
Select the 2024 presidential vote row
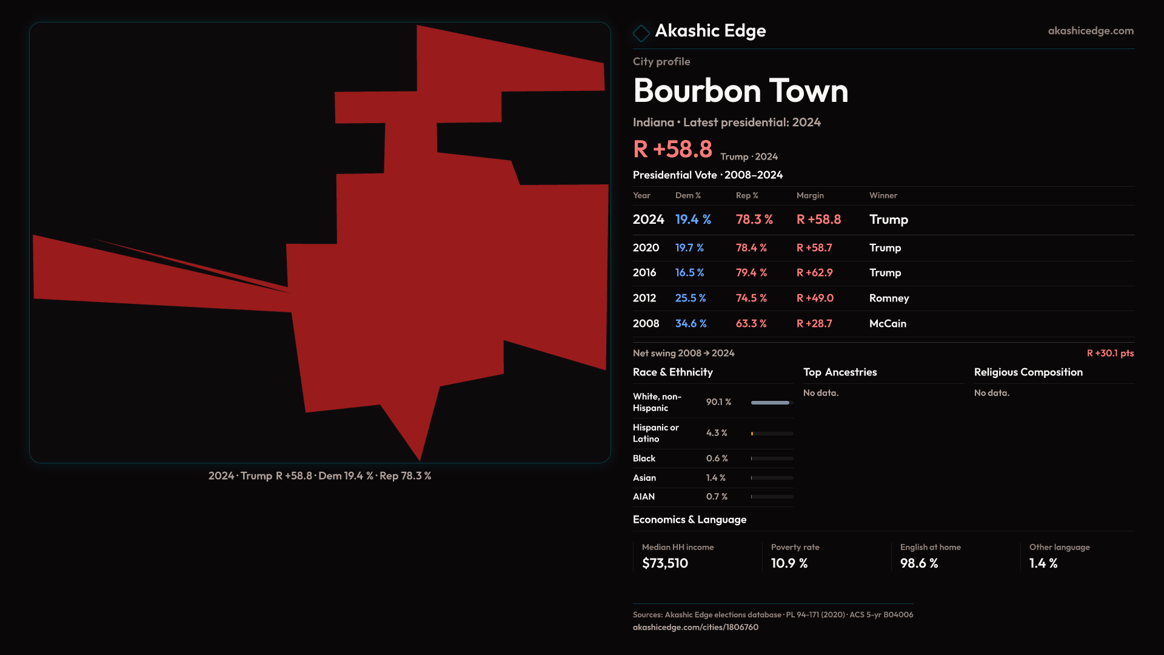(883, 220)
